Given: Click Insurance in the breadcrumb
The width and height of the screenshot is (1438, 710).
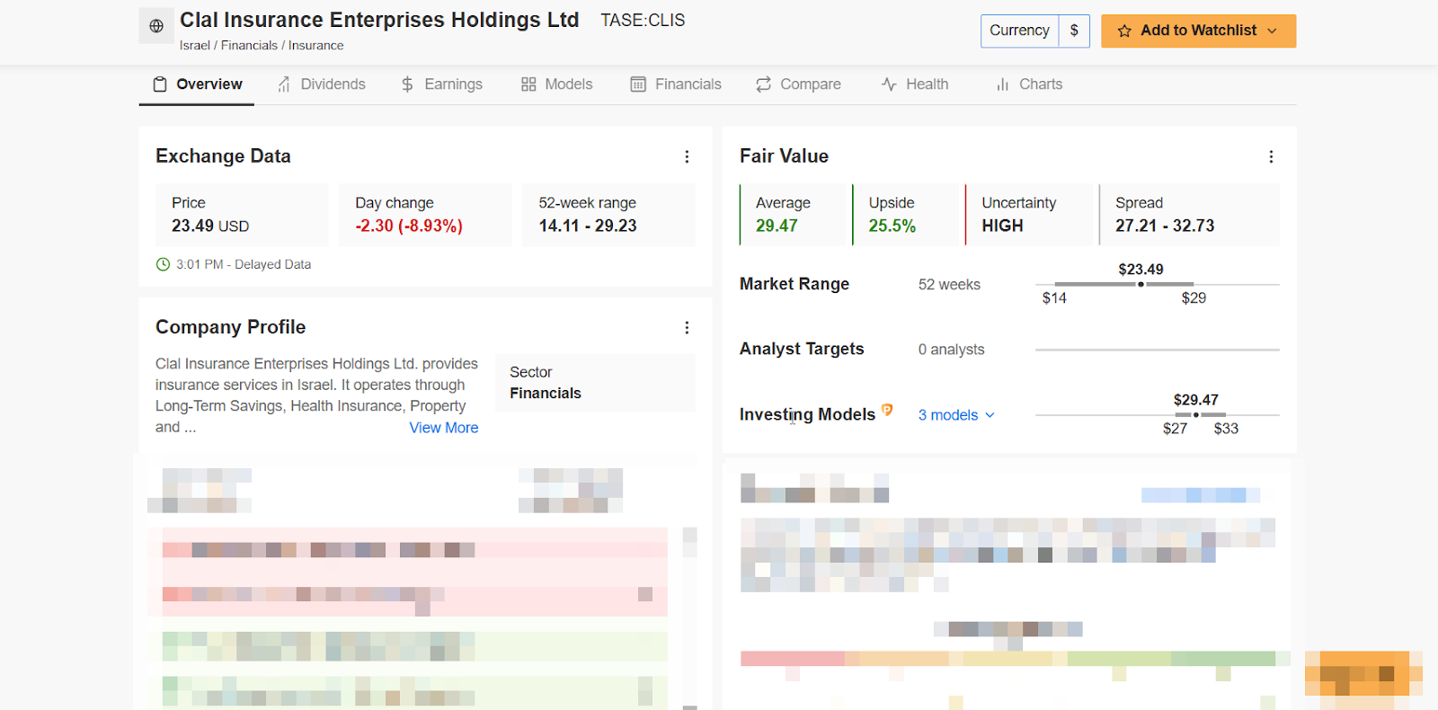Looking at the screenshot, I should [315, 46].
